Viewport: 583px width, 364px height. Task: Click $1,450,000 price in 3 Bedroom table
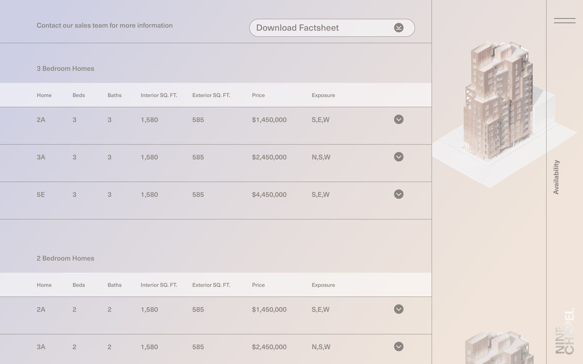269,120
